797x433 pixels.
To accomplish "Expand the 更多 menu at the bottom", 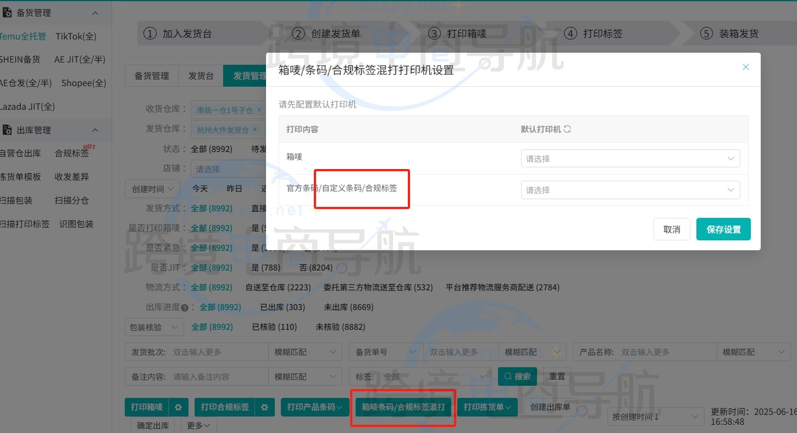I will point(198,425).
